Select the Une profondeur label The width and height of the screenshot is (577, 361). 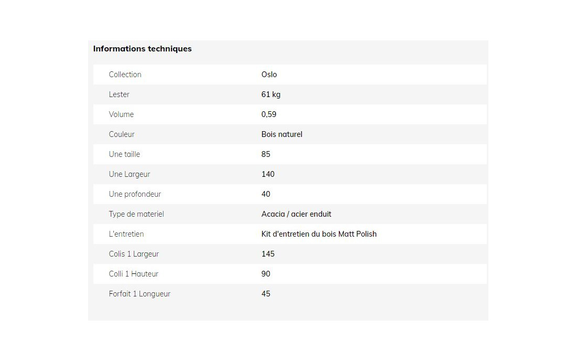click(x=135, y=194)
